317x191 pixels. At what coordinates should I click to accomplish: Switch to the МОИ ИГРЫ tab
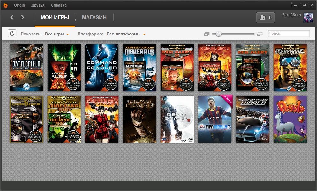55,17
